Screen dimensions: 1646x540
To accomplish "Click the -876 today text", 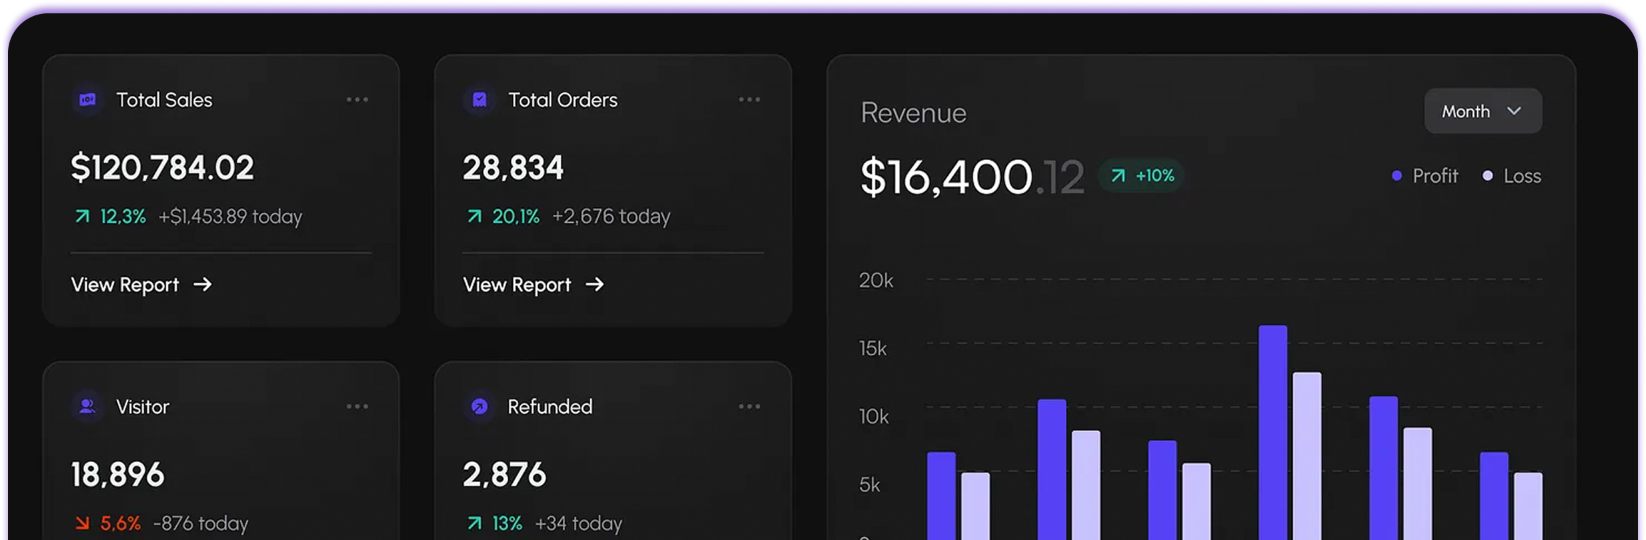I will pyautogui.click(x=201, y=523).
